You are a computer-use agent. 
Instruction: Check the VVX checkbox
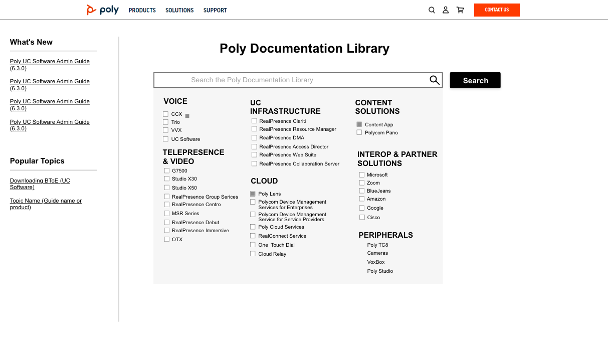(165, 130)
